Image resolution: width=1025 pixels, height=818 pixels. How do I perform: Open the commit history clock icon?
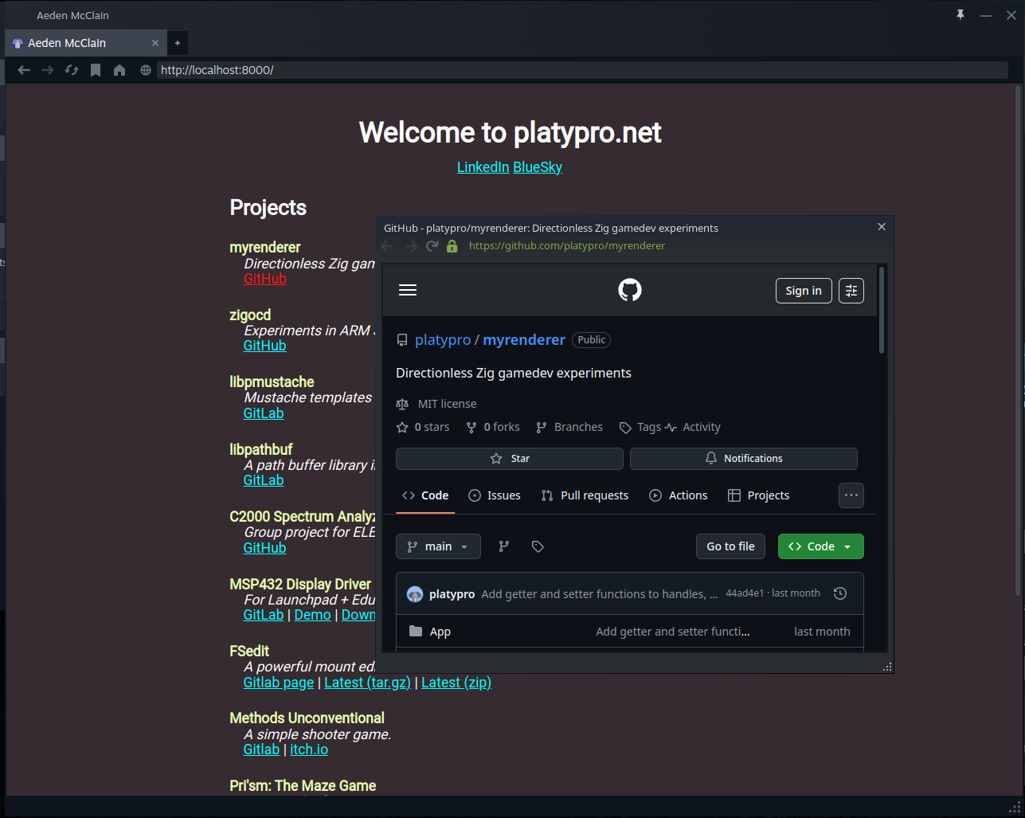click(839, 593)
